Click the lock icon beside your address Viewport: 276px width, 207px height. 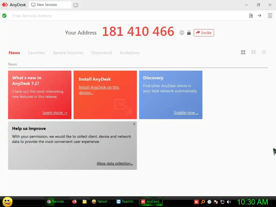(x=189, y=33)
